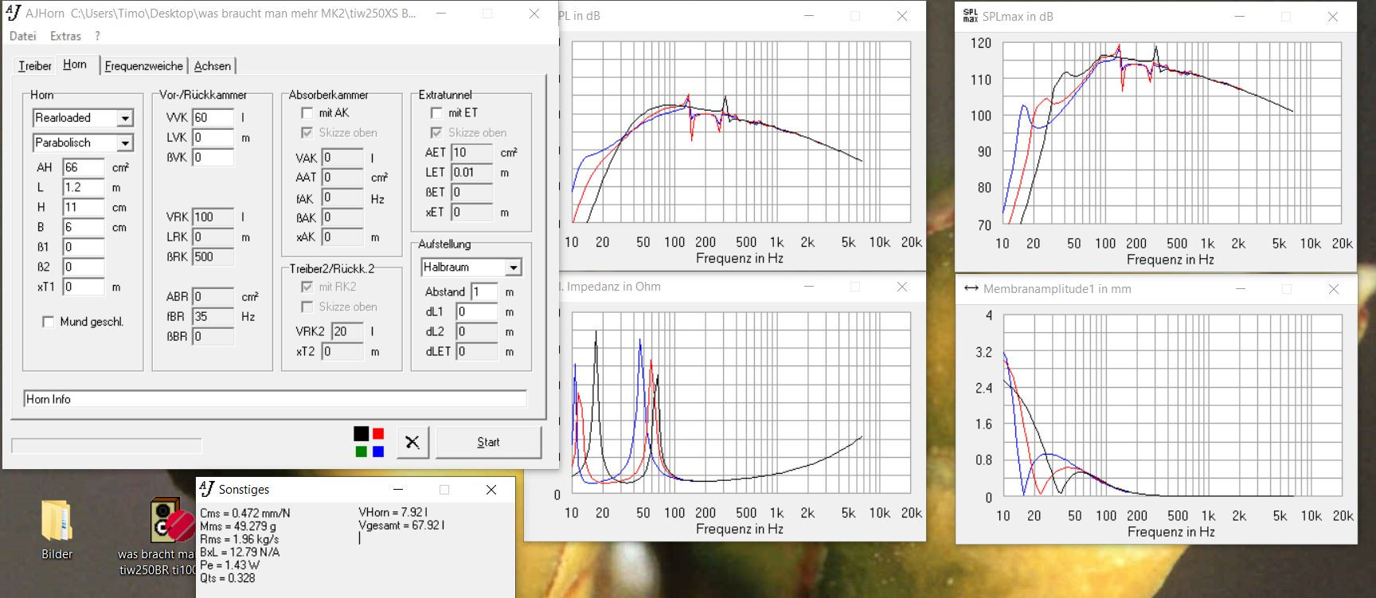Click the AJHorn logo in the title bar
The image size is (1376, 598).
(14, 13)
